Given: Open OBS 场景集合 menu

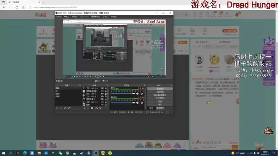Looking at the screenshot, I should [x=96, y=17].
